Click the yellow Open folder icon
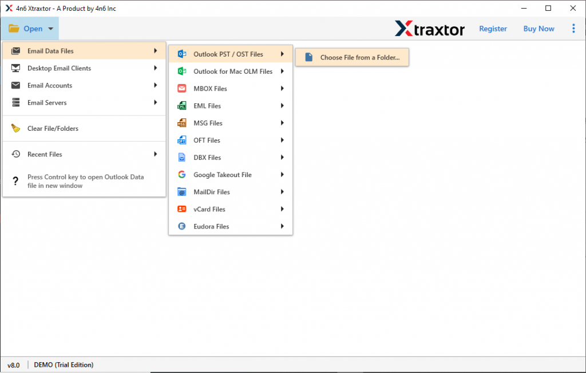This screenshot has width=586, height=373. (x=14, y=27)
